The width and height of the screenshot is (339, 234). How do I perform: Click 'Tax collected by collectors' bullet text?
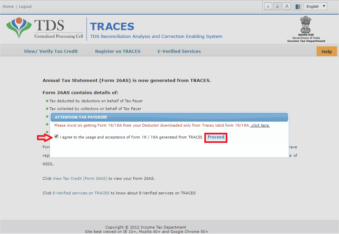coord(95,109)
